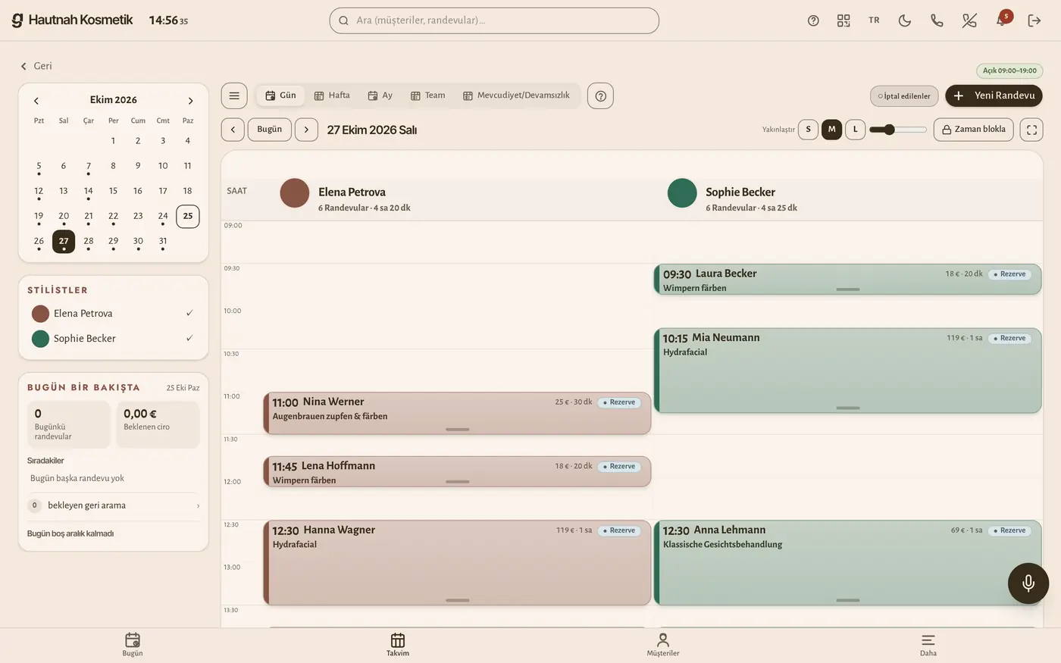Select October 28 in mini calendar

pos(89,242)
